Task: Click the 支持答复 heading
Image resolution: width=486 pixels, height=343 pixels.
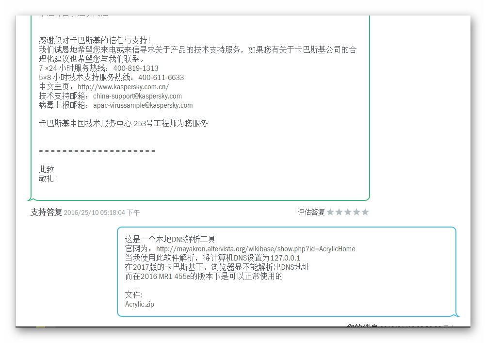Action: 46,212
